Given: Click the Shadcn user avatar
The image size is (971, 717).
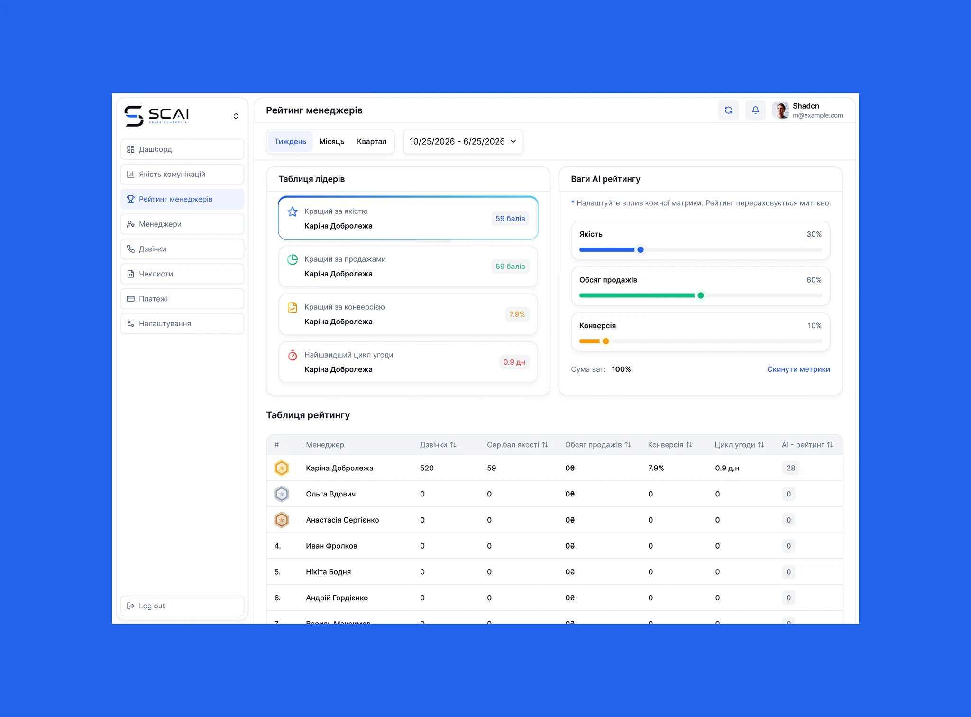Looking at the screenshot, I should click(780, 110).
